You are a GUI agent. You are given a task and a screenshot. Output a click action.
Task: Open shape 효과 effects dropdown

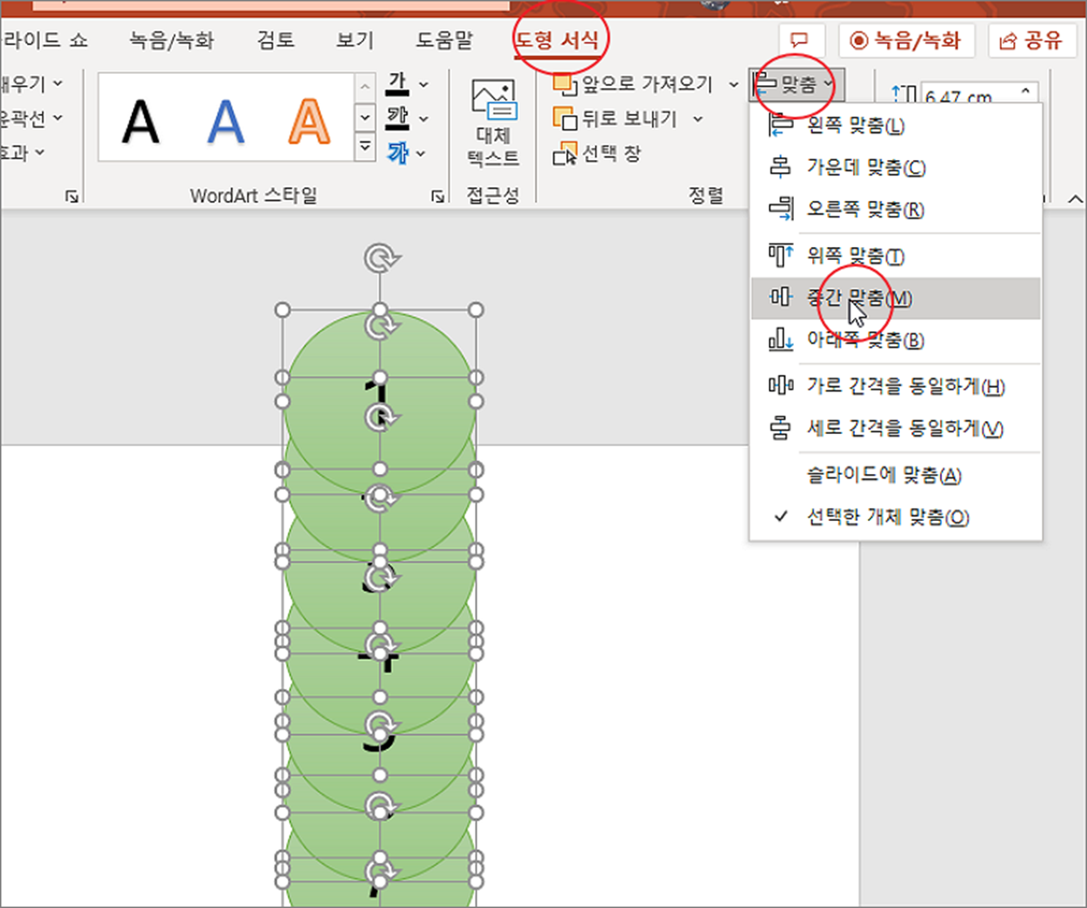tap(22, 152)
